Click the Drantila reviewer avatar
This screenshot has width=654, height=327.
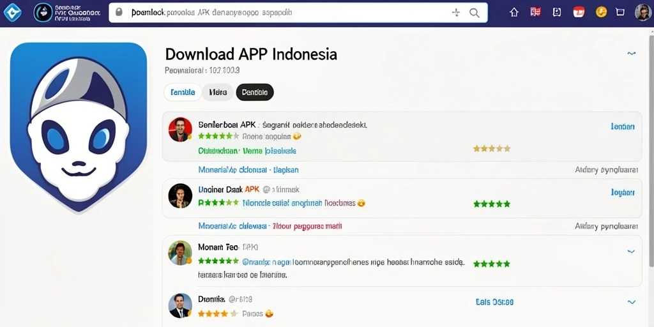tap(180, 306)
